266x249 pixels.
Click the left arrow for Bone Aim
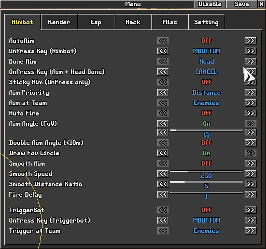point(163,62)
